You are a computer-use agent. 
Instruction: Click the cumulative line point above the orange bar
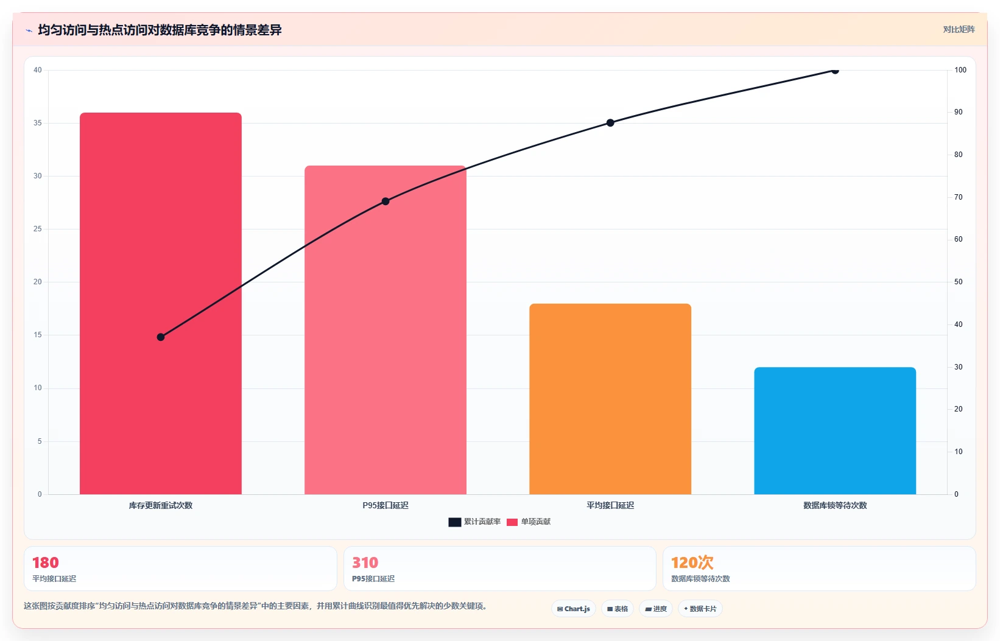coord(610,123)
